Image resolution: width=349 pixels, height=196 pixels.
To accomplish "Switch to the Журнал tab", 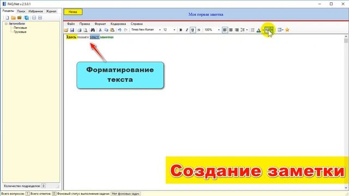I will click(x=51, y=11).
